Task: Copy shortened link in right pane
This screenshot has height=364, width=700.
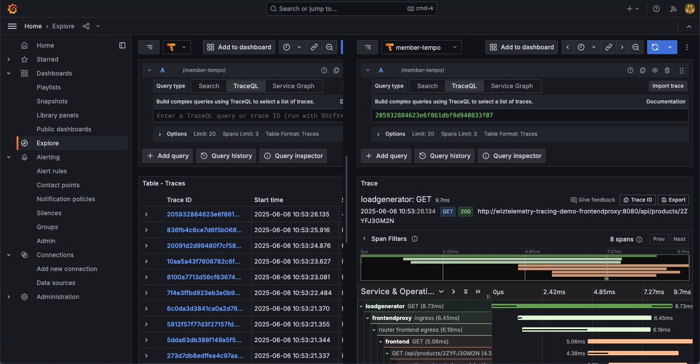Action: point(608,47)
